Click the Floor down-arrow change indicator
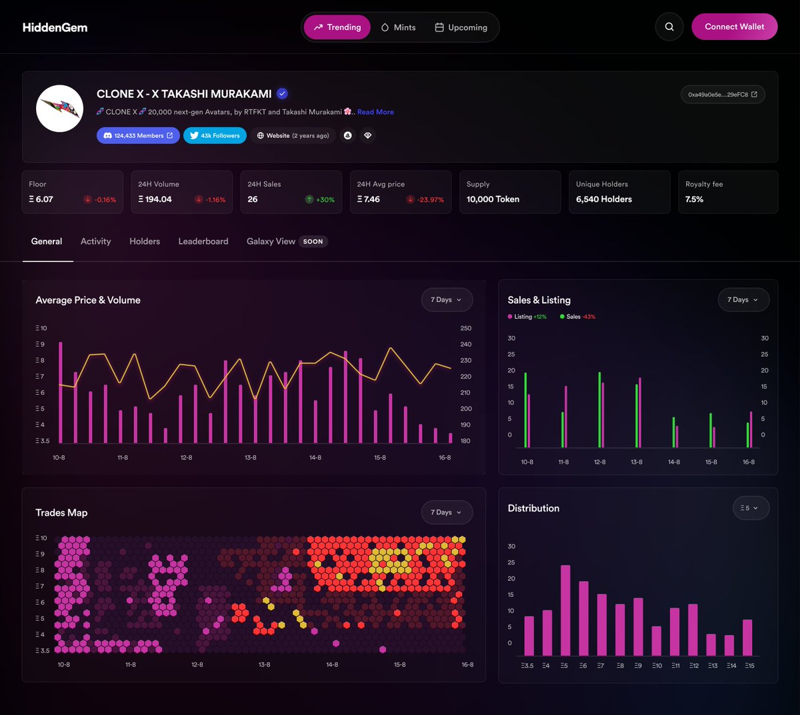 pyautogui.click(x=87, y=199)
